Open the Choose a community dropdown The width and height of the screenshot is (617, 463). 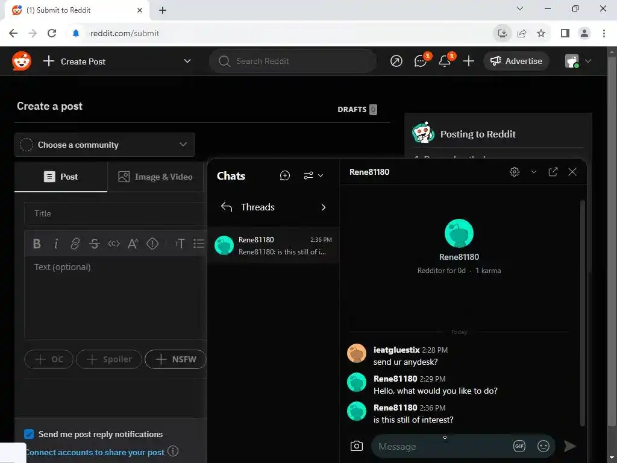(x=105, y=145)
